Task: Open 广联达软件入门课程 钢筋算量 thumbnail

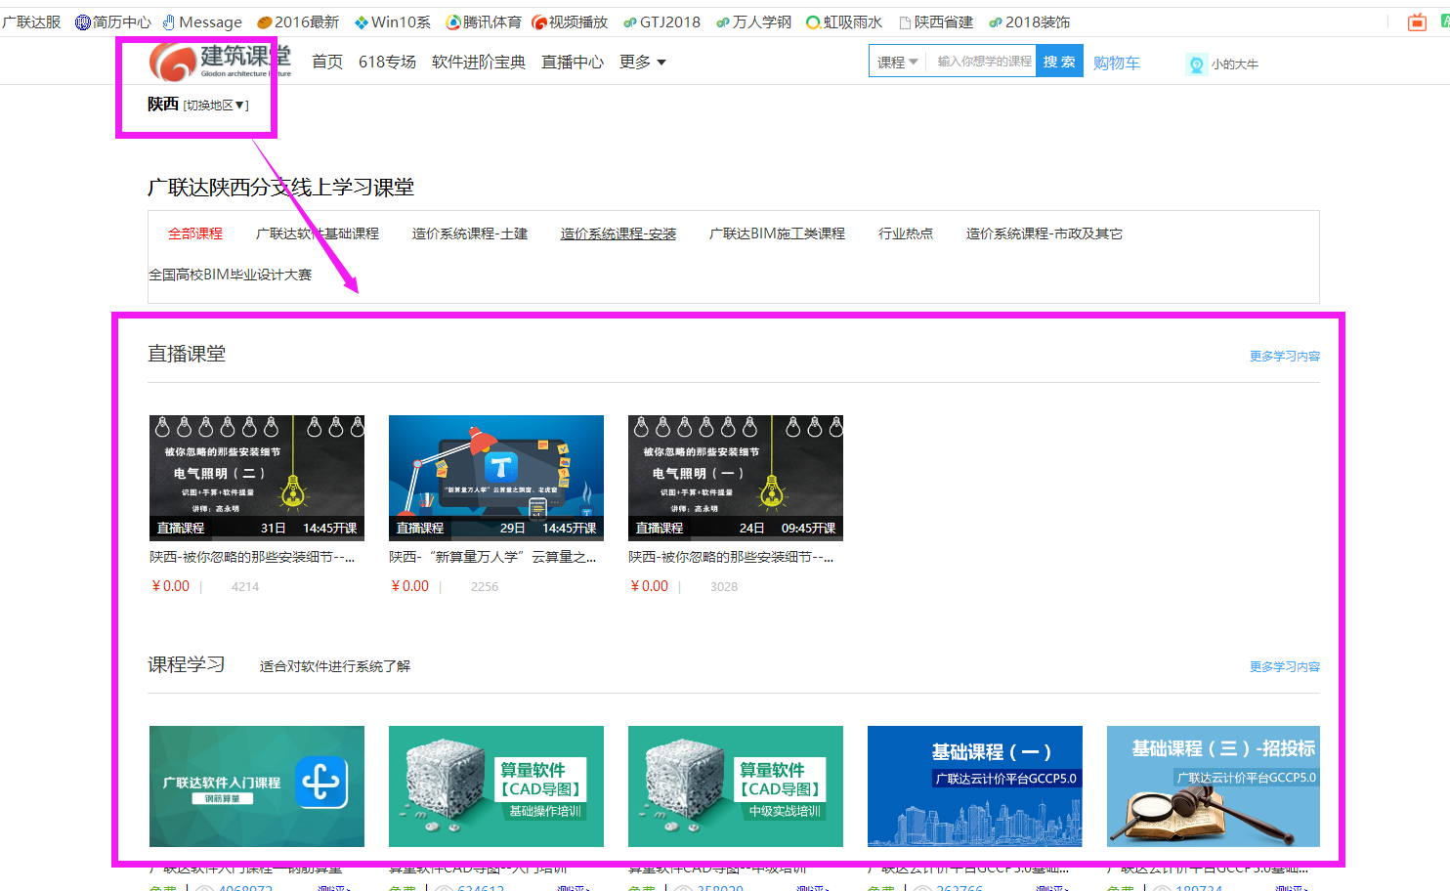Action: [x=257, y=786]
